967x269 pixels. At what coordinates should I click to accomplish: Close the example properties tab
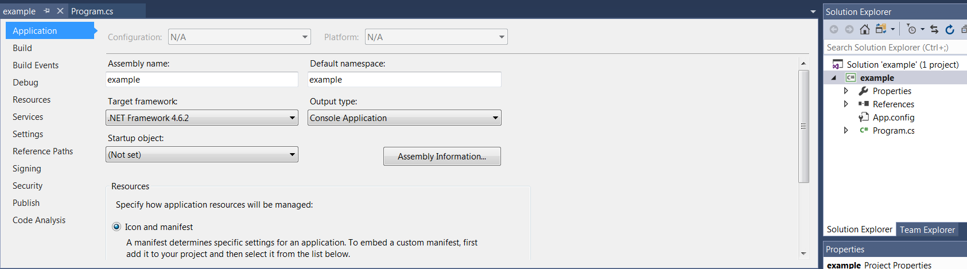[60, 11]
